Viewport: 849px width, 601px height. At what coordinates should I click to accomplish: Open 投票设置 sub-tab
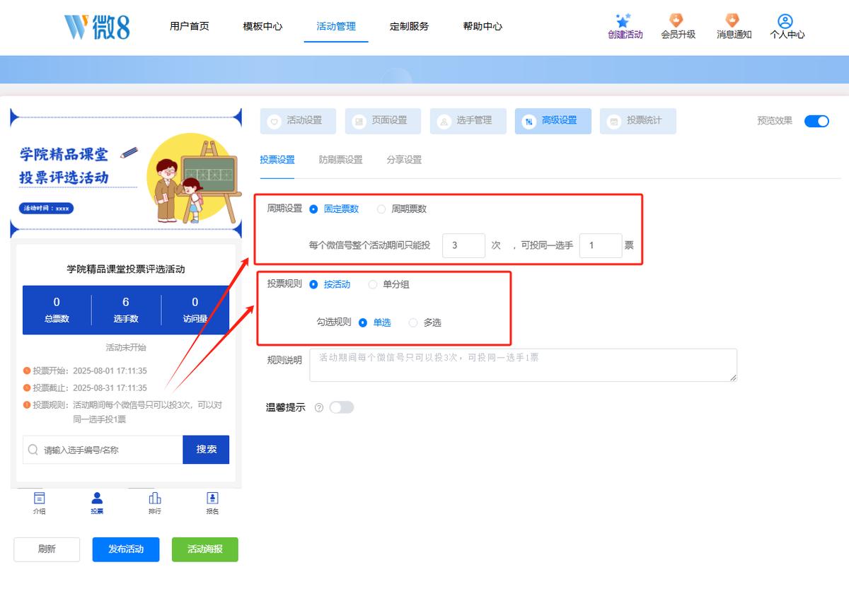277,160
